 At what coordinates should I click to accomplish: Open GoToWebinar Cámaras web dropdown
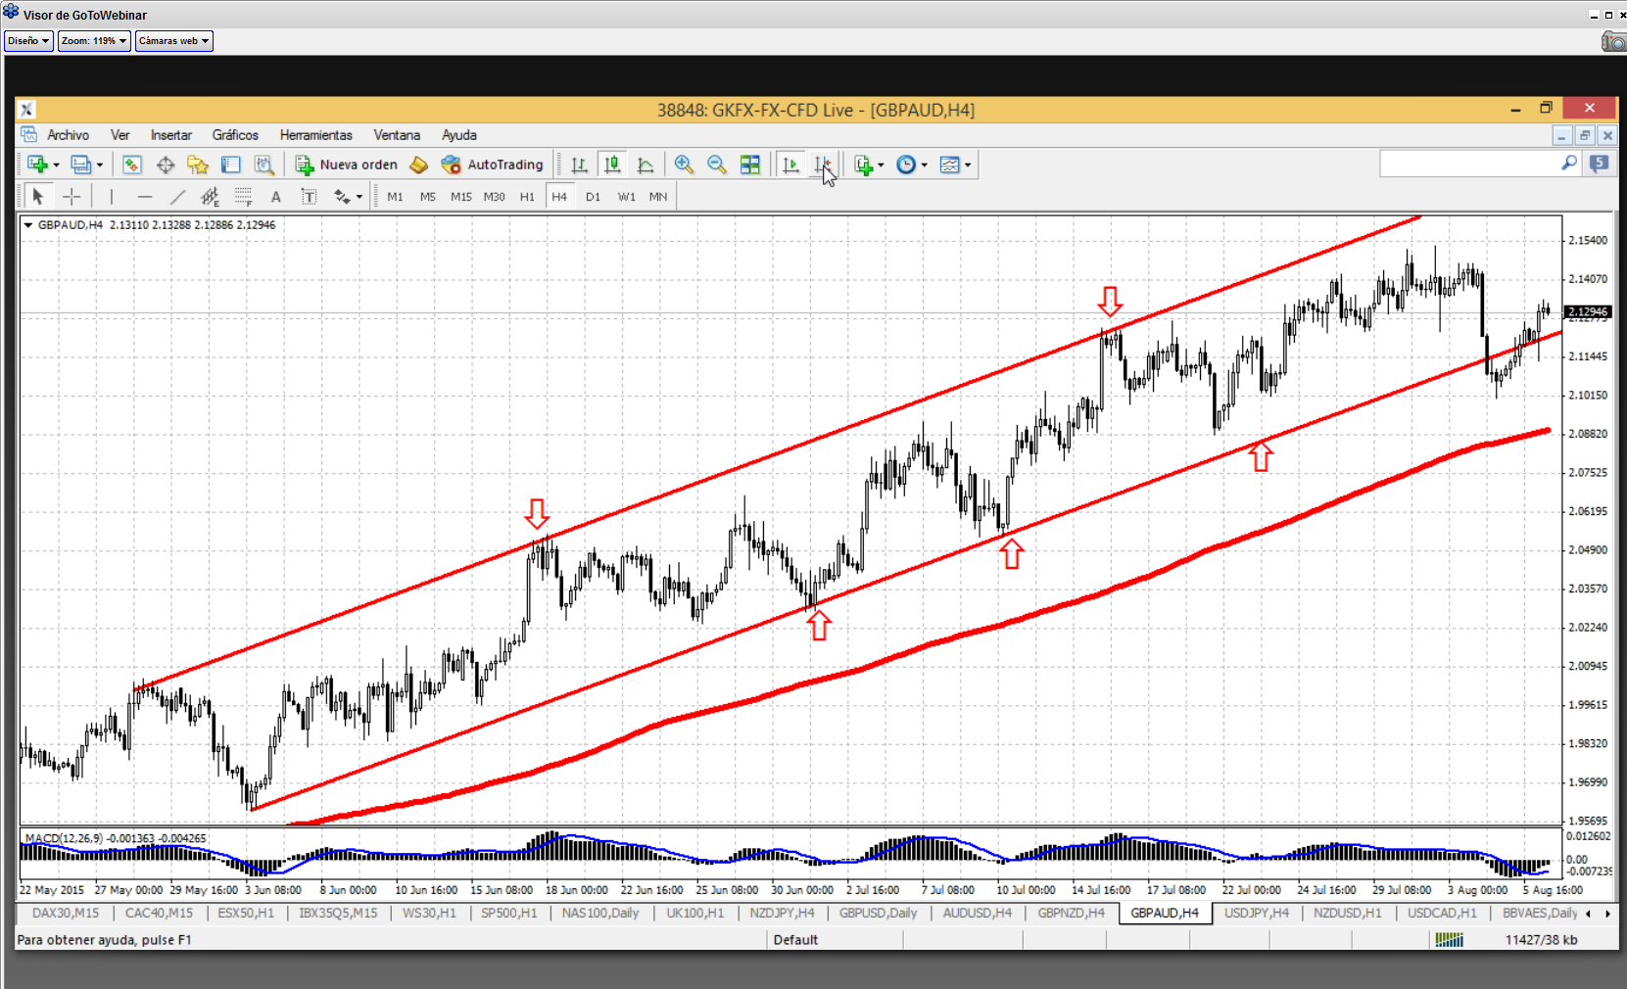(173, 41)
